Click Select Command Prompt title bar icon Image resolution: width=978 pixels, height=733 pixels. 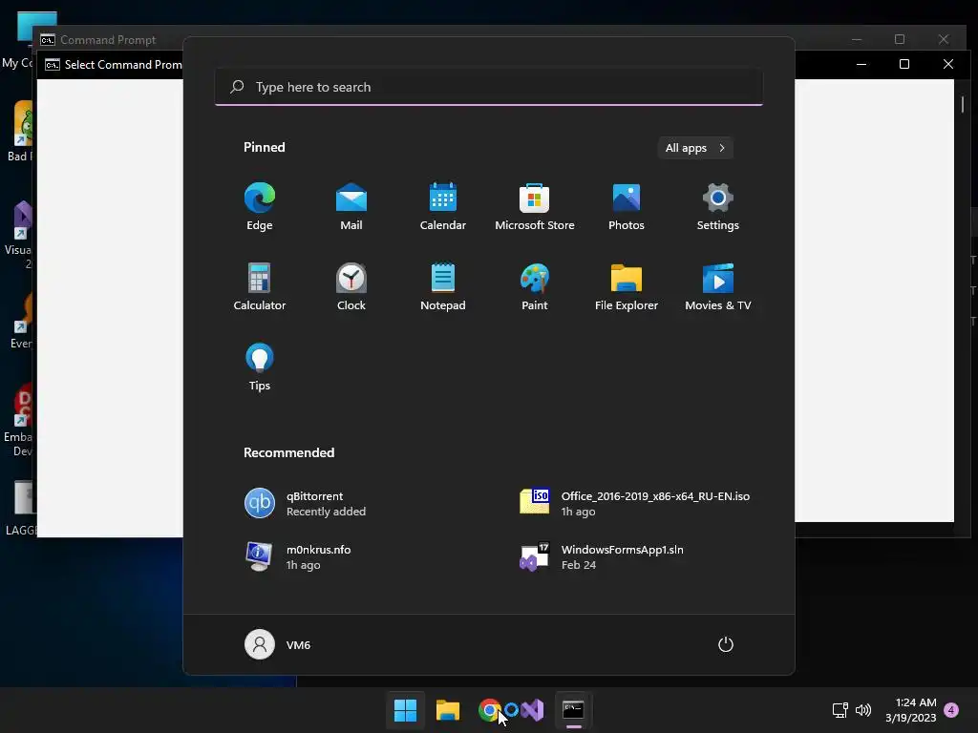[x=53, y=65]
